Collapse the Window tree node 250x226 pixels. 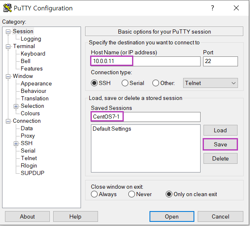click(x=8, y=76)
